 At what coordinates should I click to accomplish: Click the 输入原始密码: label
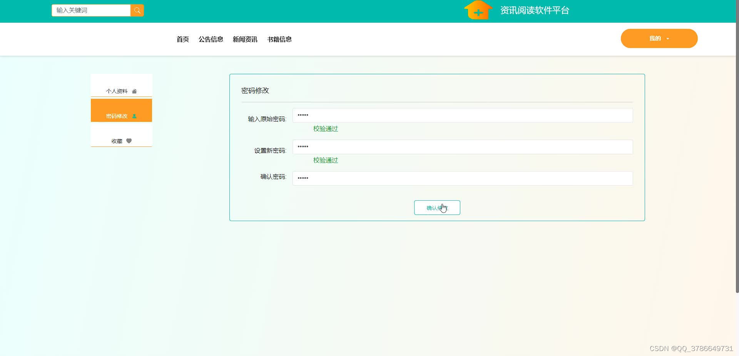267,119
